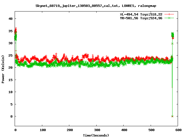Click the green legend line sample
The height and width of the screenshot is (138, 184).
pos(169,18)
